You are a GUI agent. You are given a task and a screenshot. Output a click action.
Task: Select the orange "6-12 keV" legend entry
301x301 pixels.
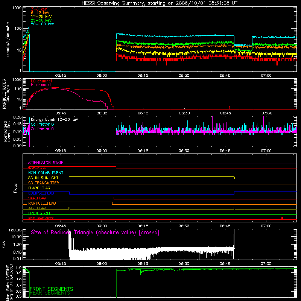point(40,13)
